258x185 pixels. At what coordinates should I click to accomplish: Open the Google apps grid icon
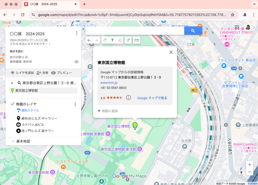click(x=237, y=27)
